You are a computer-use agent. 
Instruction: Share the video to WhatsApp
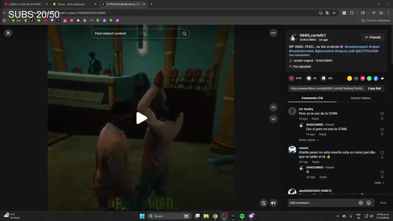tap(369, 78)
